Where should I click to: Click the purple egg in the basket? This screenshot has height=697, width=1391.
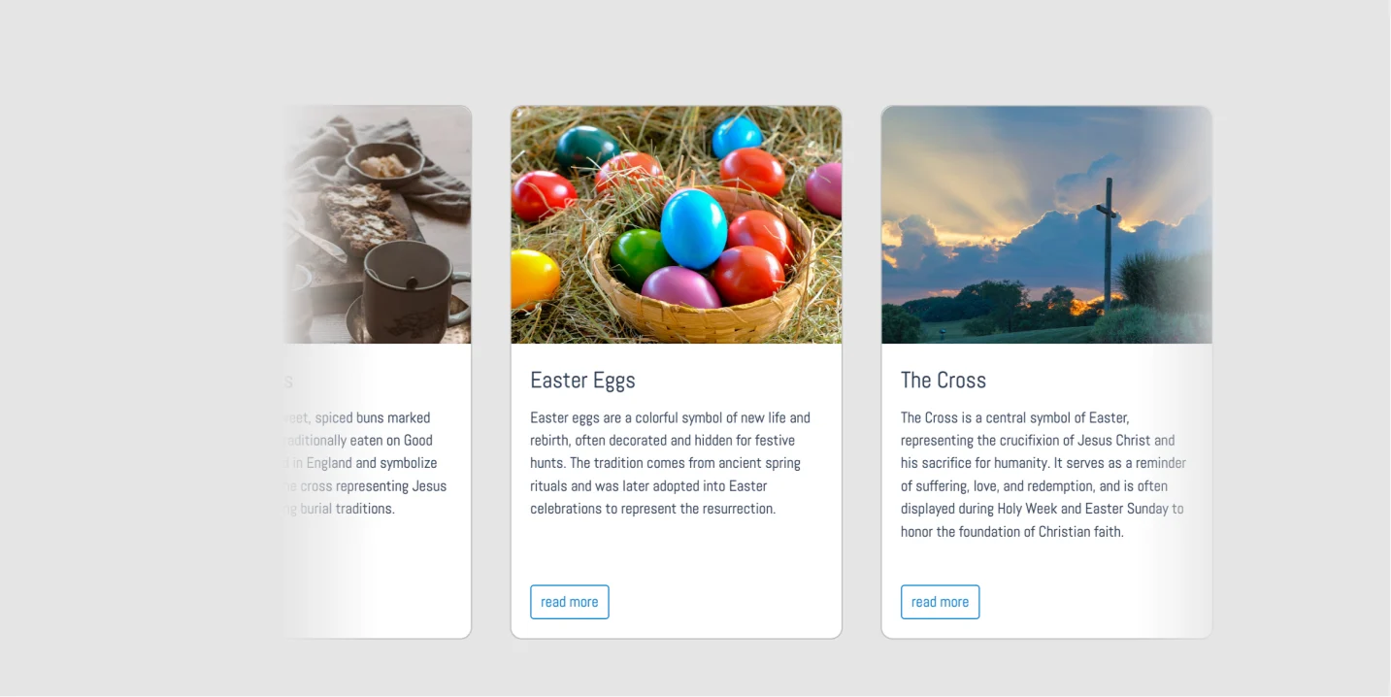(679, 287)
